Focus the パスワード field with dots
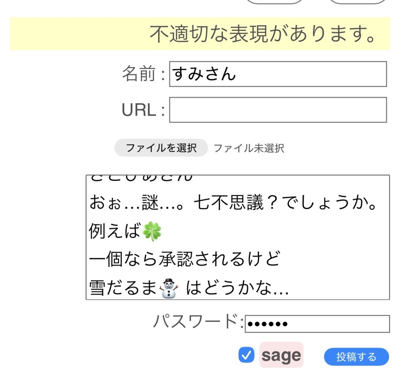This screenshot has width=400, height=379. [x=317, y=324]
